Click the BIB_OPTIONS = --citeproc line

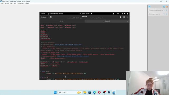pyautogui.click(x=49, y=66)
